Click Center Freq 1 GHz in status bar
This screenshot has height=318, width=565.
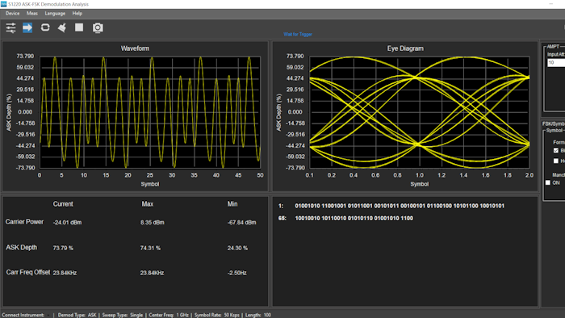[x=169, y=315]
